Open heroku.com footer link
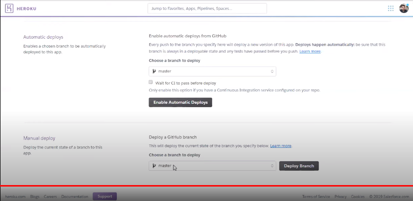413x201 pixels. [15, 197]
